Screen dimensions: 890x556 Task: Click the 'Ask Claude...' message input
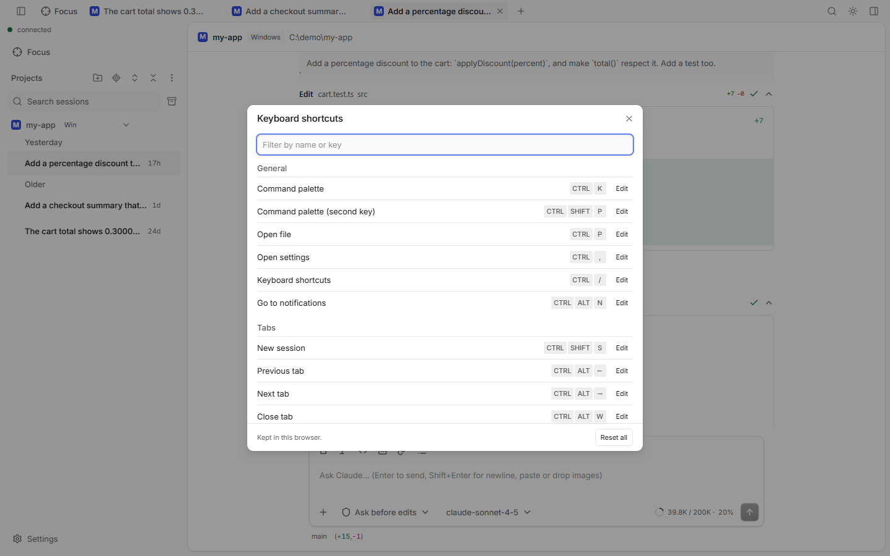(x=536, y=476)
